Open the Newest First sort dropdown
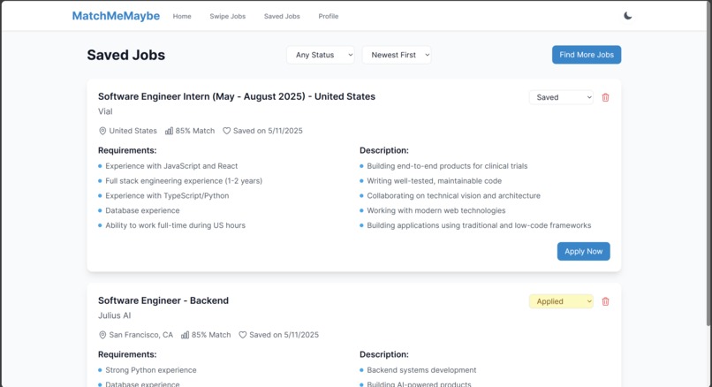 [x=397, y=55]
